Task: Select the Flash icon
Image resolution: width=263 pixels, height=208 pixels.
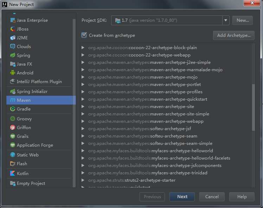Action: point(13,163)
